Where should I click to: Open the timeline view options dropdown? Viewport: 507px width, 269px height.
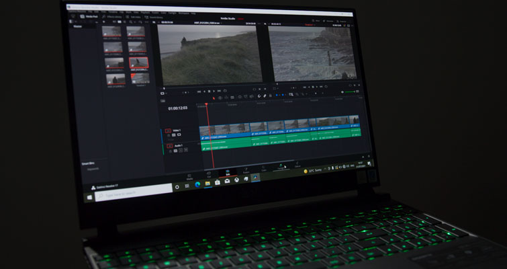163,93
